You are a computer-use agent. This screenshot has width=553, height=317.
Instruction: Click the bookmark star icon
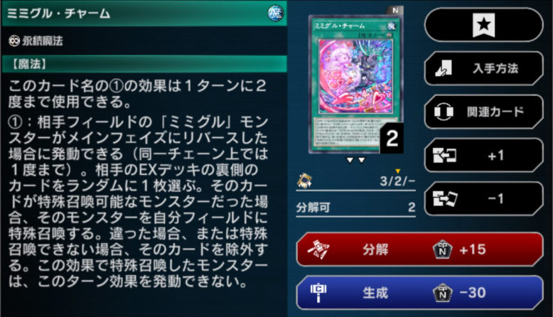(483, 25)
